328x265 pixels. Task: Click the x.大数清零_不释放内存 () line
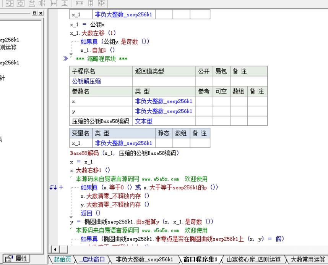115,196
